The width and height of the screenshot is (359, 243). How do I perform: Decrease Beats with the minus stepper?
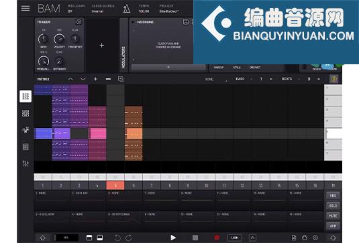(x=299, y=79)
